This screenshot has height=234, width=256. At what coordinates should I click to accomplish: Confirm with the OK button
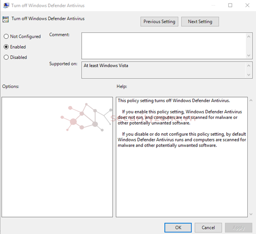click(x=178, y=228)
